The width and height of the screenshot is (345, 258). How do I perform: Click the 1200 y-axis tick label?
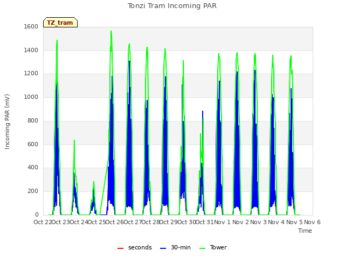pos(31,74)
